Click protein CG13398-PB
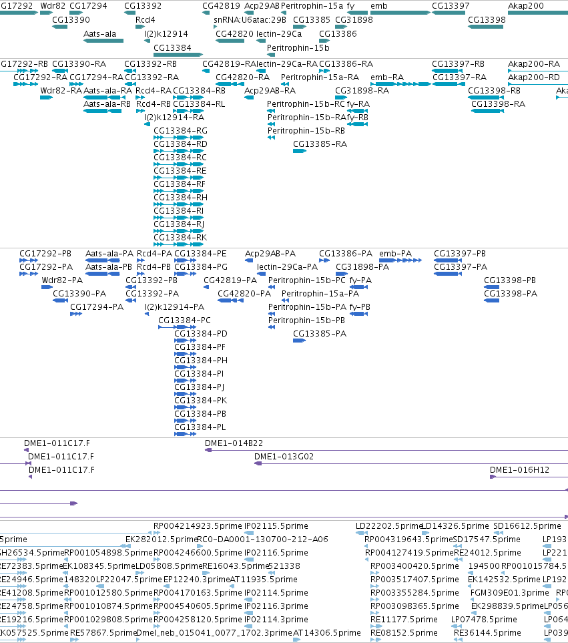 coord(510,280)
